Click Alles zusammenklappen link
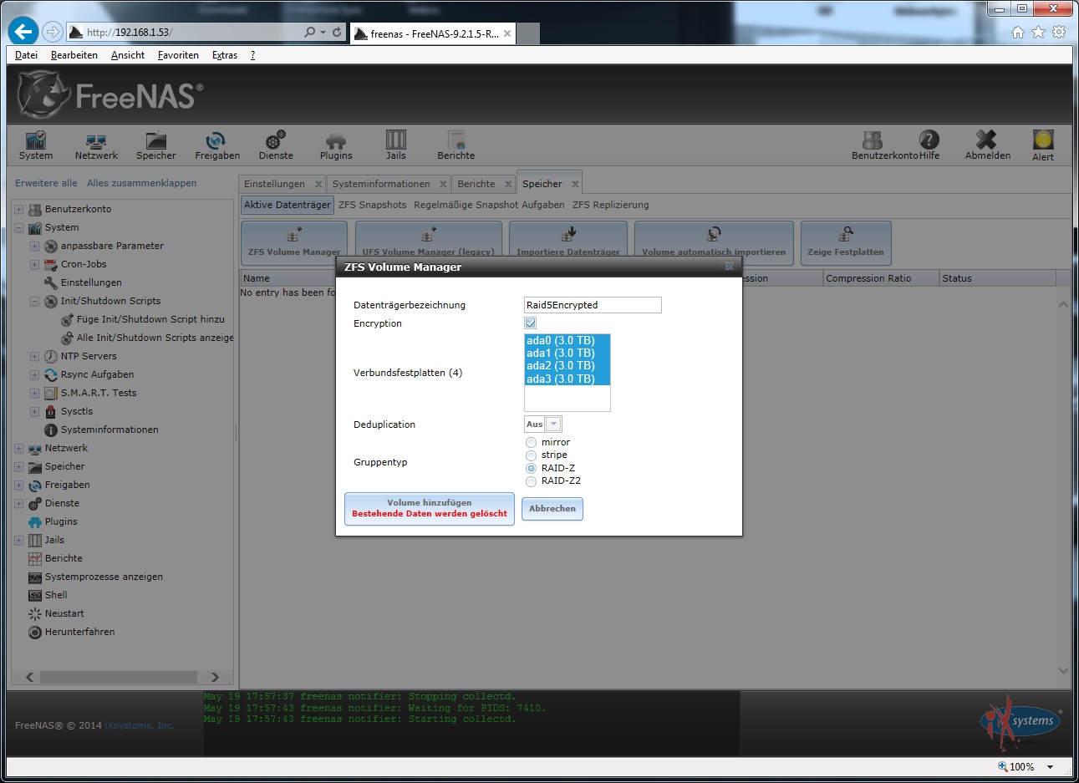Viewport: 1079px width, 783px height. (x=142, y=183)
